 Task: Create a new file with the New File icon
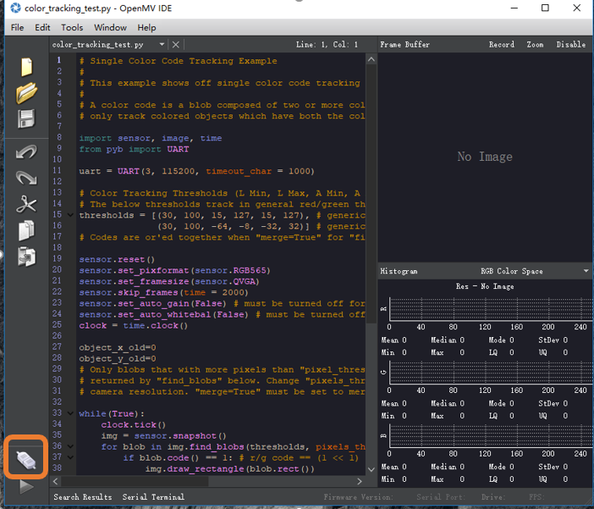tap(27, 67)
